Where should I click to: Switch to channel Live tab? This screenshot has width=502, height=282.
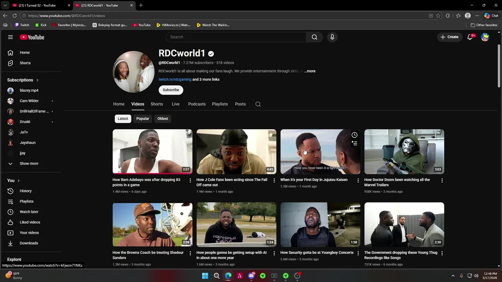[175, 104]
